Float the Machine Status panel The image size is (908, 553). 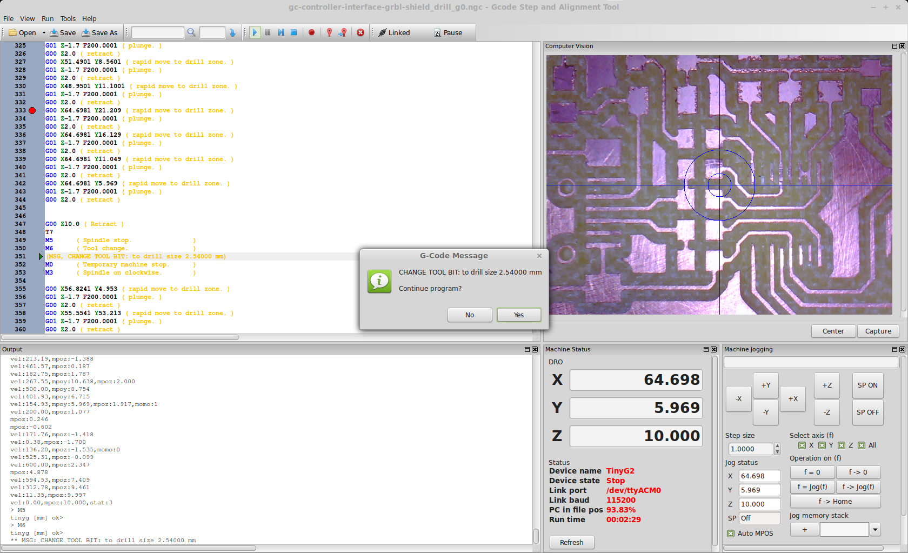click(x=706, y=350)
